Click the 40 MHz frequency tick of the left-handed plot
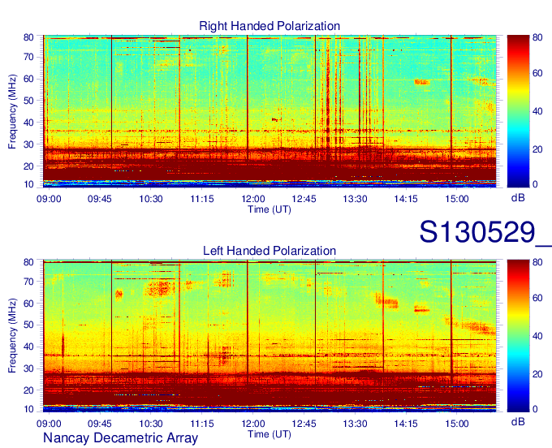 [x=28, y=347]
